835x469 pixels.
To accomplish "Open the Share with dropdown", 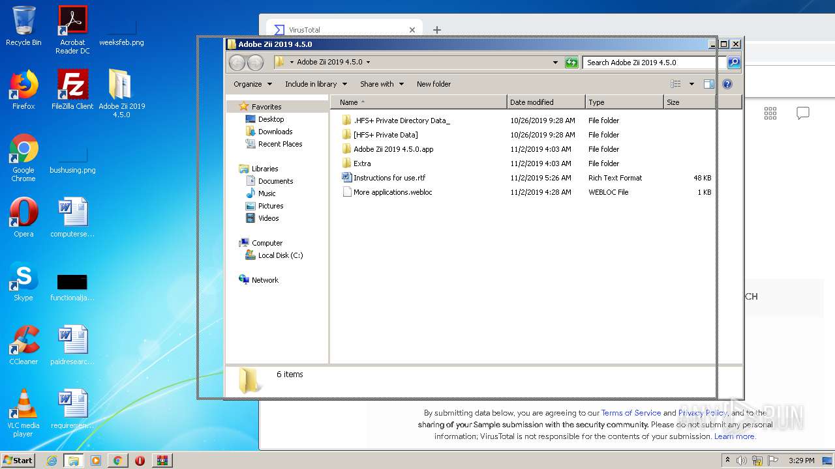I will click(382, 84).
